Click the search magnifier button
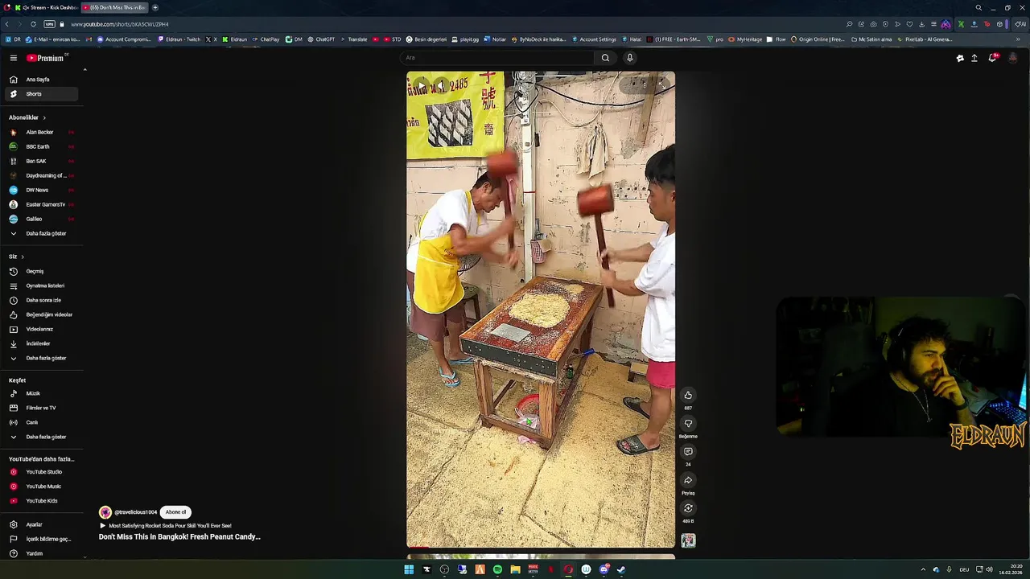 605,58
